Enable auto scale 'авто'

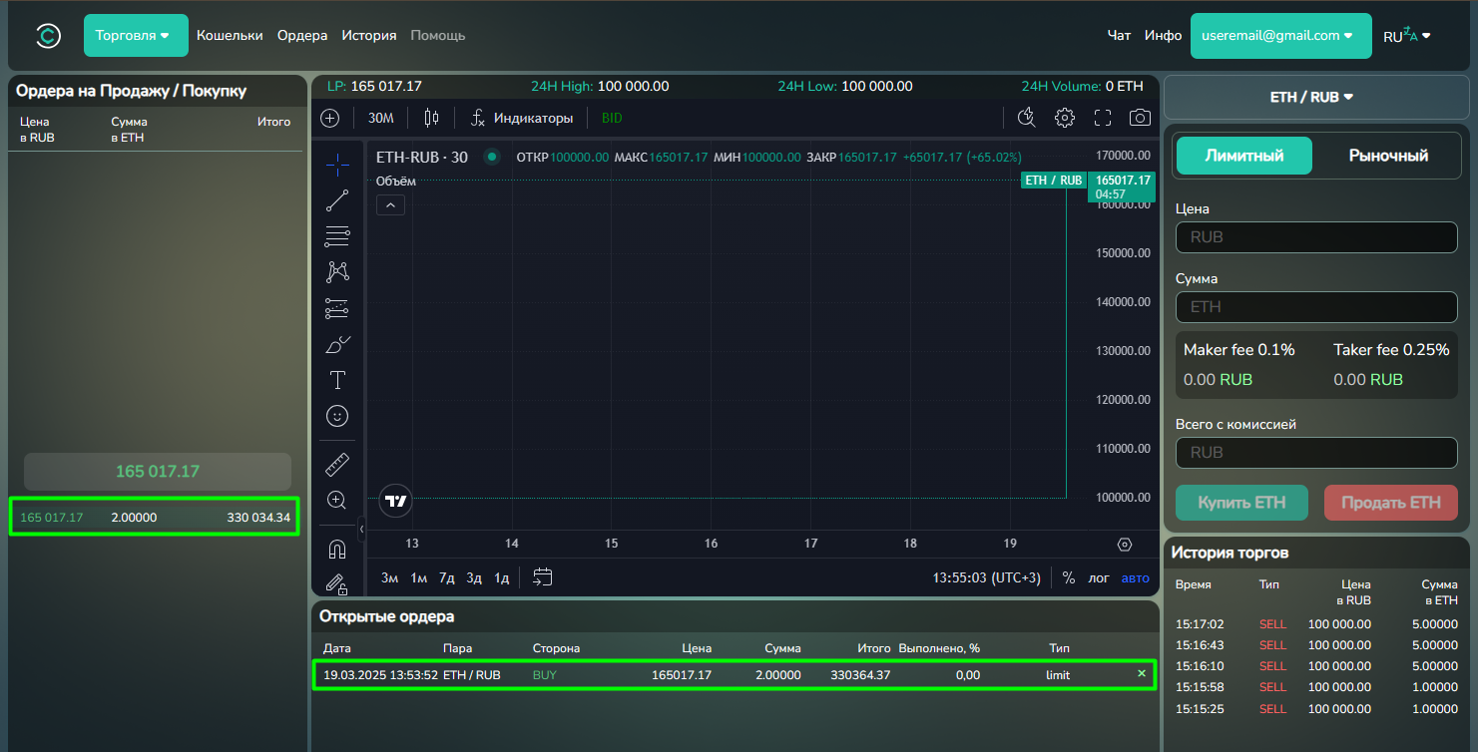[x=1135, y=578]
